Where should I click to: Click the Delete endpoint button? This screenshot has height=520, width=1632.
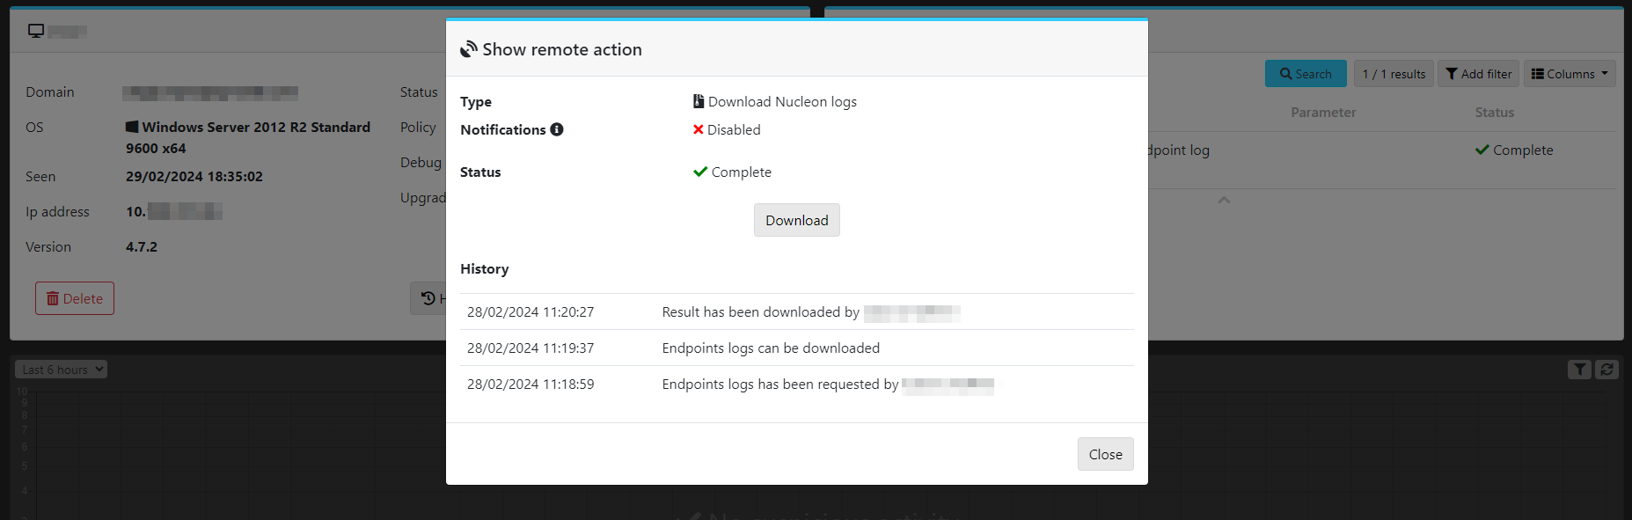(75, 298)
